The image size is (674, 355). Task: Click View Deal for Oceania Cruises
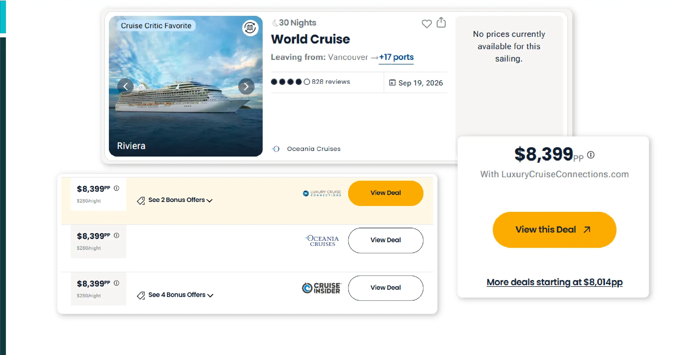385,240
